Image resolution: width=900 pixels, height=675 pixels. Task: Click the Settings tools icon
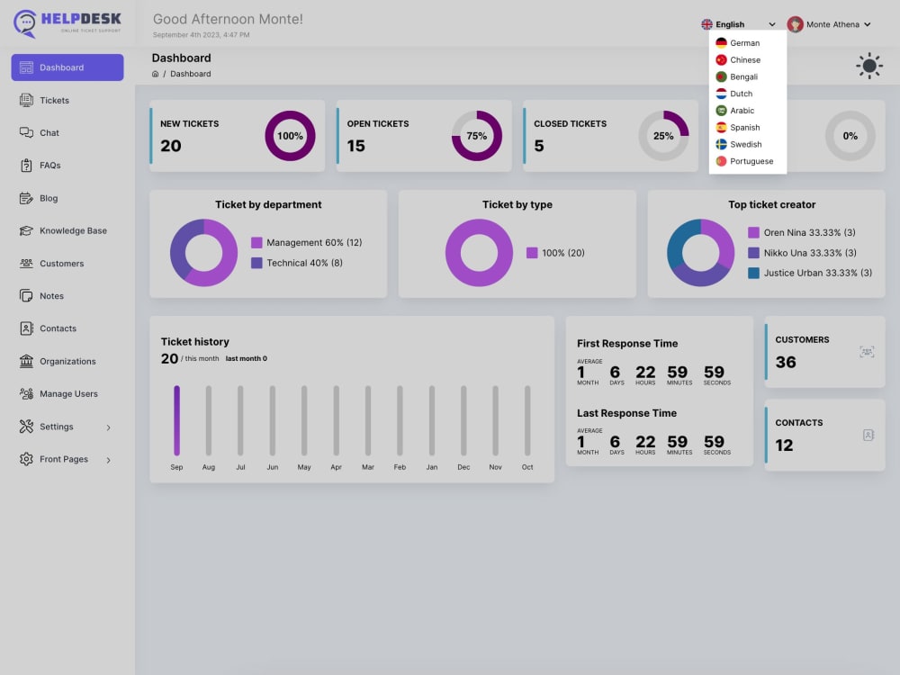[x=26, y=427]
